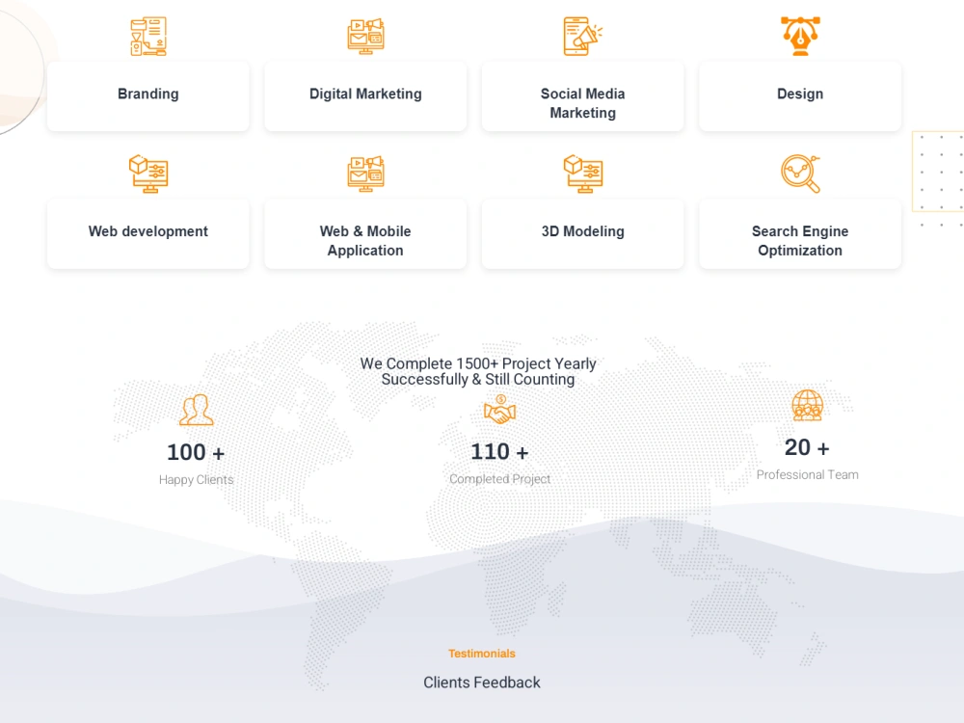
Task: Click the Social Media Marketing megaphone icon
Action: click(x=583, y=37)
